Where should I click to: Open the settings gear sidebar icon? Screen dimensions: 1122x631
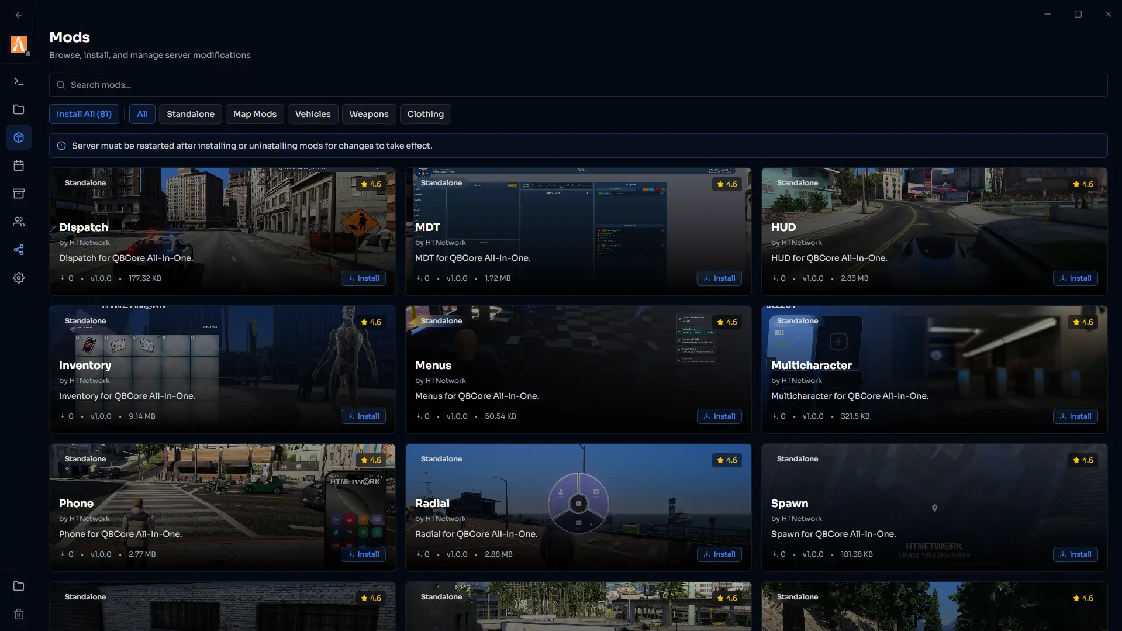coord(19,278)
